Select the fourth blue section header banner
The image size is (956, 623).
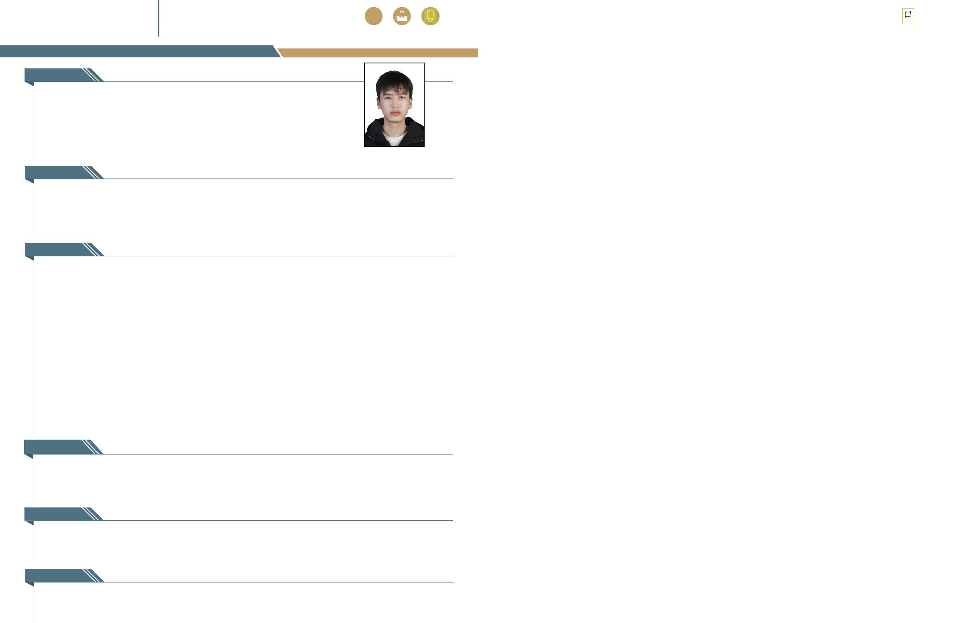point(54,447)
